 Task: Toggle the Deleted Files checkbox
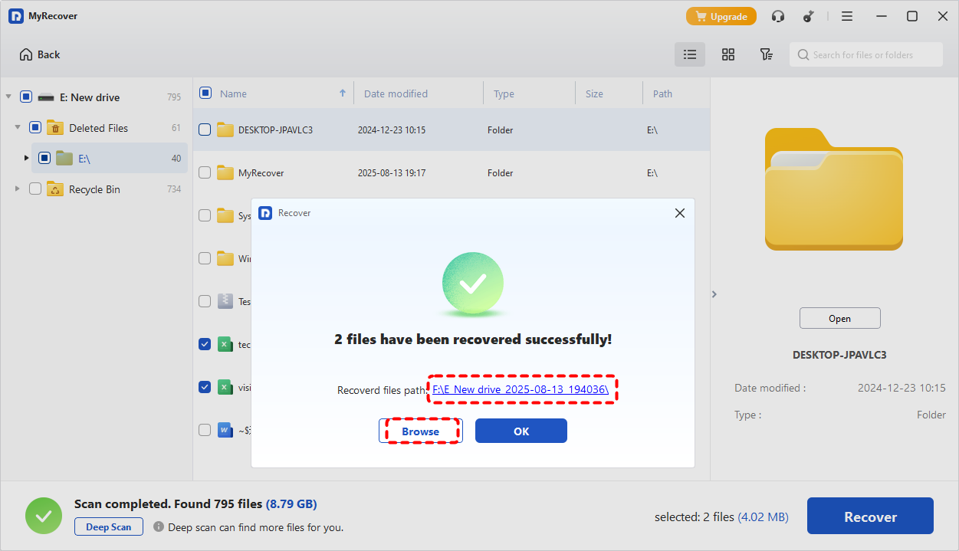click(x=35, y=128)
